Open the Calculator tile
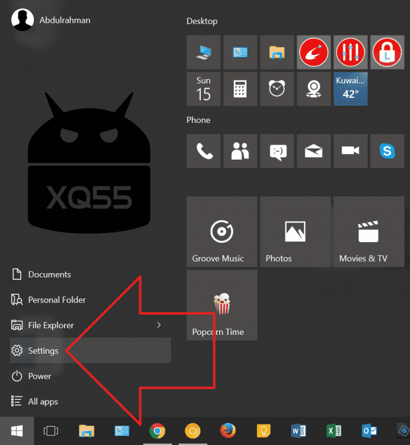Screen dimensions: 410x445 pos(240,89)
